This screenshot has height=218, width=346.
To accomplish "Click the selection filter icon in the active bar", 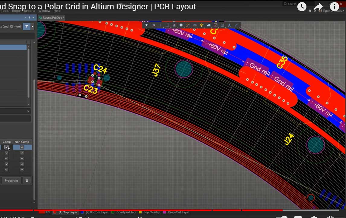I will click(146, 25).
